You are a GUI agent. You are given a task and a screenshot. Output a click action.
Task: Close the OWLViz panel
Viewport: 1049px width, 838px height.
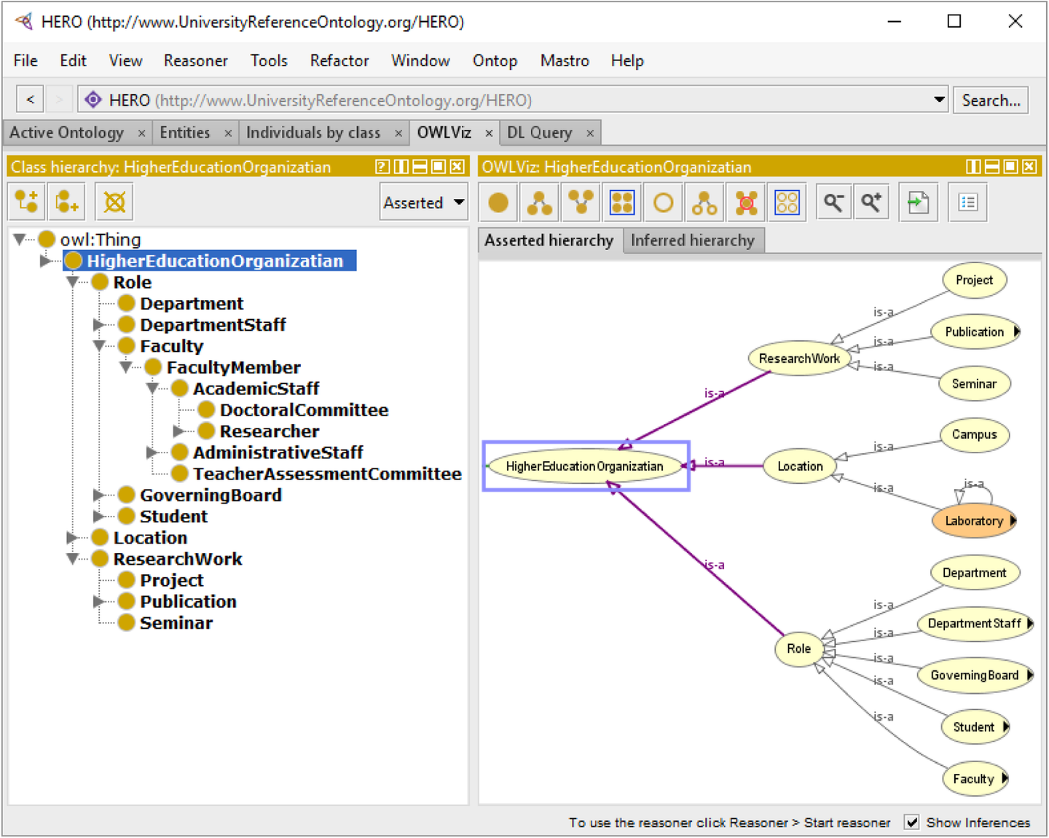(1029, 167)
